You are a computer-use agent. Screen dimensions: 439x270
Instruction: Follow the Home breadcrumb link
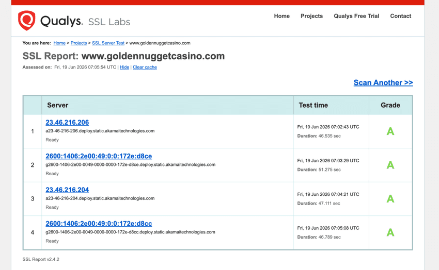tap(59, 43)
